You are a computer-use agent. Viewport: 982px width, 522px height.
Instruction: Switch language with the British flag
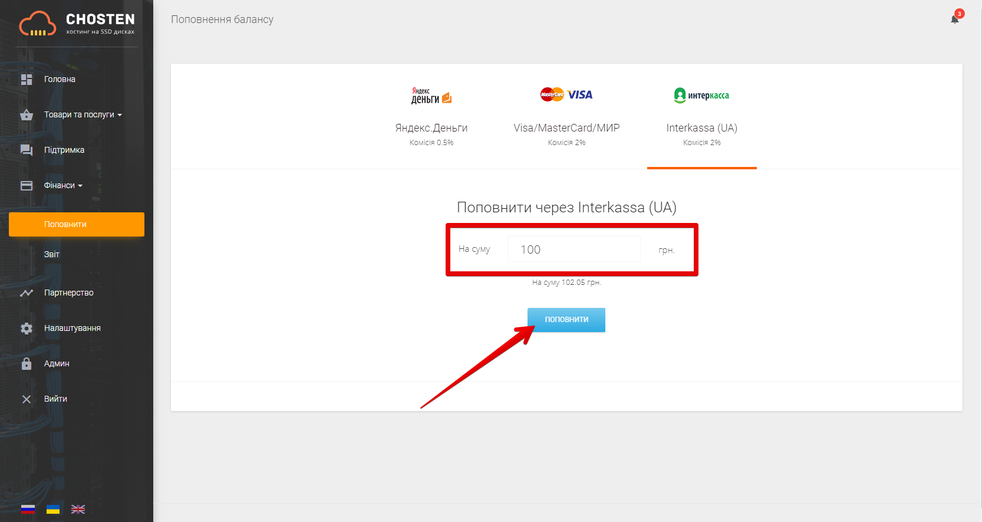(78, 509)
